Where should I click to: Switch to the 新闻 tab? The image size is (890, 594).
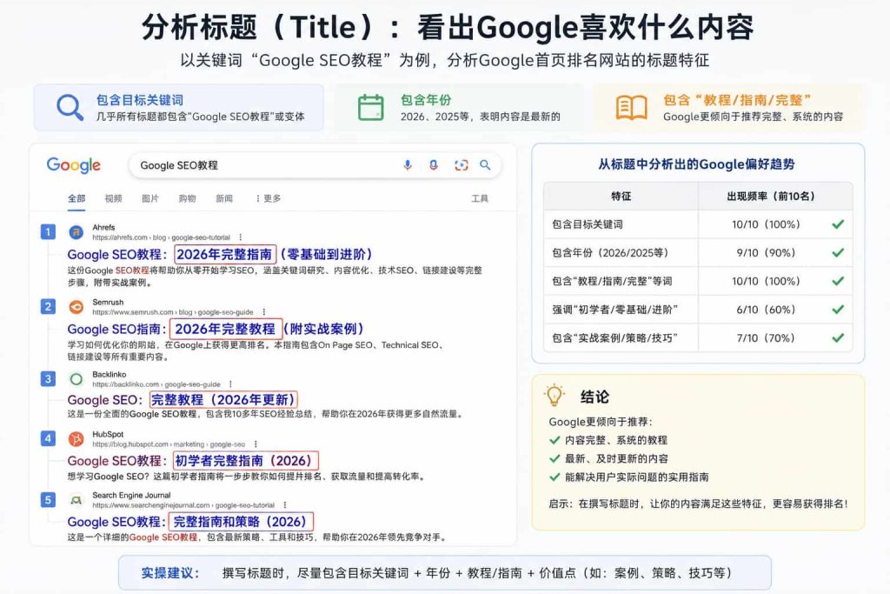click(x=224, y=198)
